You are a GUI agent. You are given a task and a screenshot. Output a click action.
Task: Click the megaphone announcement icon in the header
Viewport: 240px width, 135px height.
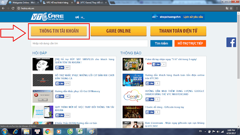[77, 17]
